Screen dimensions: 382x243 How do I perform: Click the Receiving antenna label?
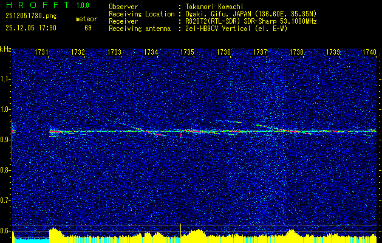[x=140, y=29]
